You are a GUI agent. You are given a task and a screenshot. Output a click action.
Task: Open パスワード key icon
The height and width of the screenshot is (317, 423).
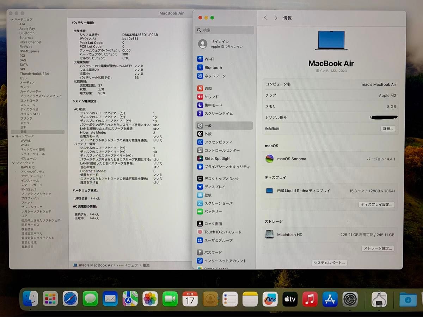click(x=200, y=252)
